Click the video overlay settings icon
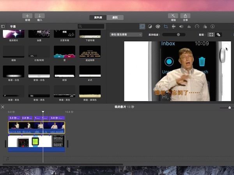Image resolution: width=234 pixels, height=175 pixels. 142,26
